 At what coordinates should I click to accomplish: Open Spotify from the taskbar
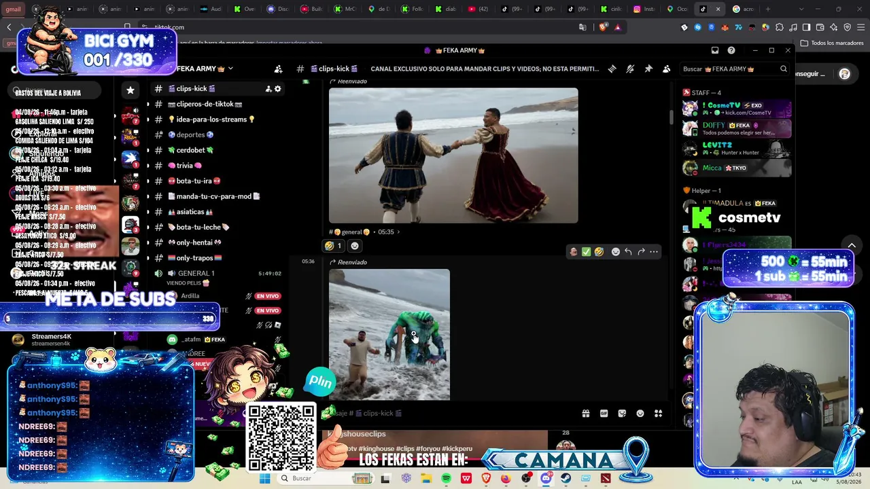tap(446, 479)
